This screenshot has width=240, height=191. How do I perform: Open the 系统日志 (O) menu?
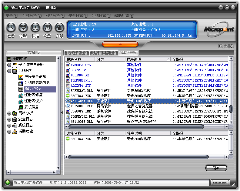pos(101,16)
